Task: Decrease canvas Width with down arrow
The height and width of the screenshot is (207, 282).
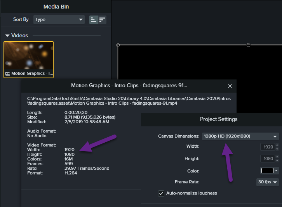Action: coord(277,149)
